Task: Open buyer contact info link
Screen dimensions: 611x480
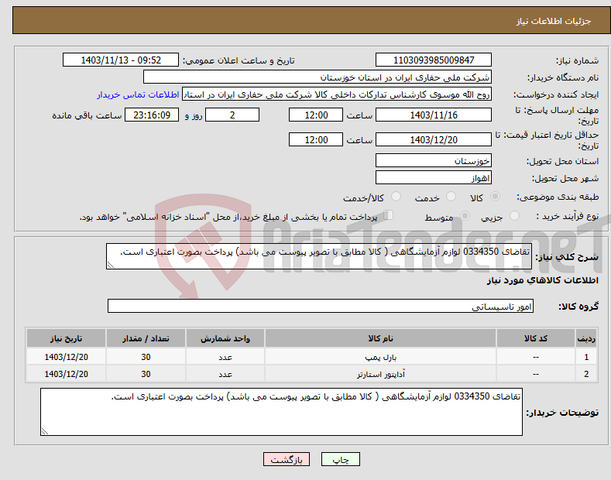Action: tap(138, 94)
